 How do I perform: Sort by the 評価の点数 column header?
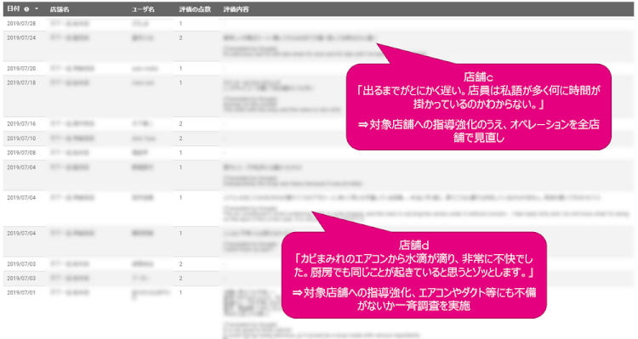pyautogui.click(x=195, y=9)
